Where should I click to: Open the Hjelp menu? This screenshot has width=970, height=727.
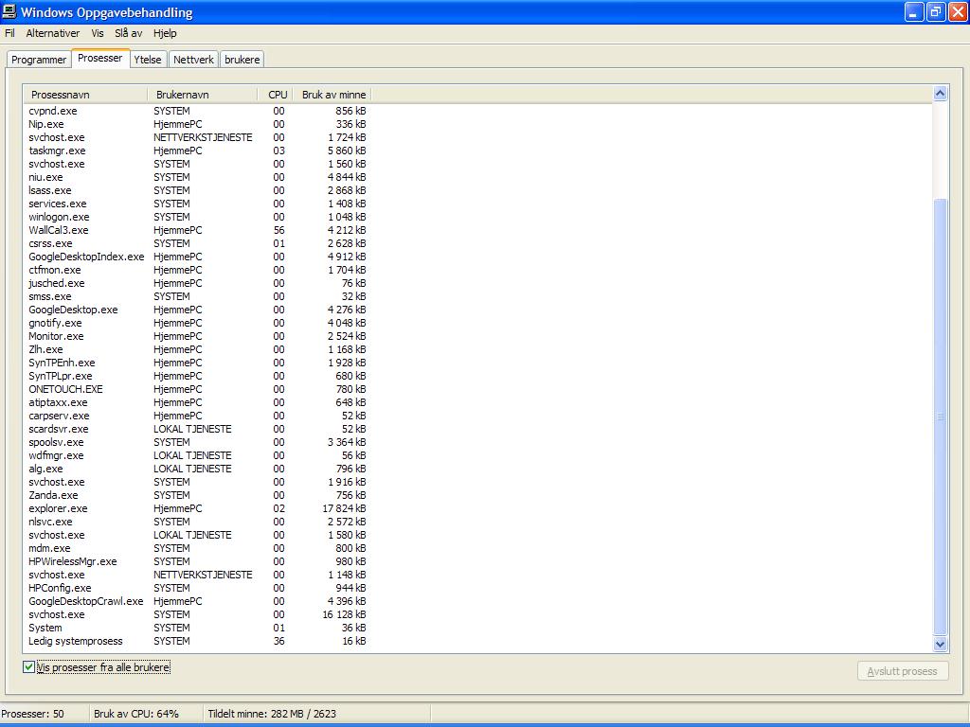165,33
